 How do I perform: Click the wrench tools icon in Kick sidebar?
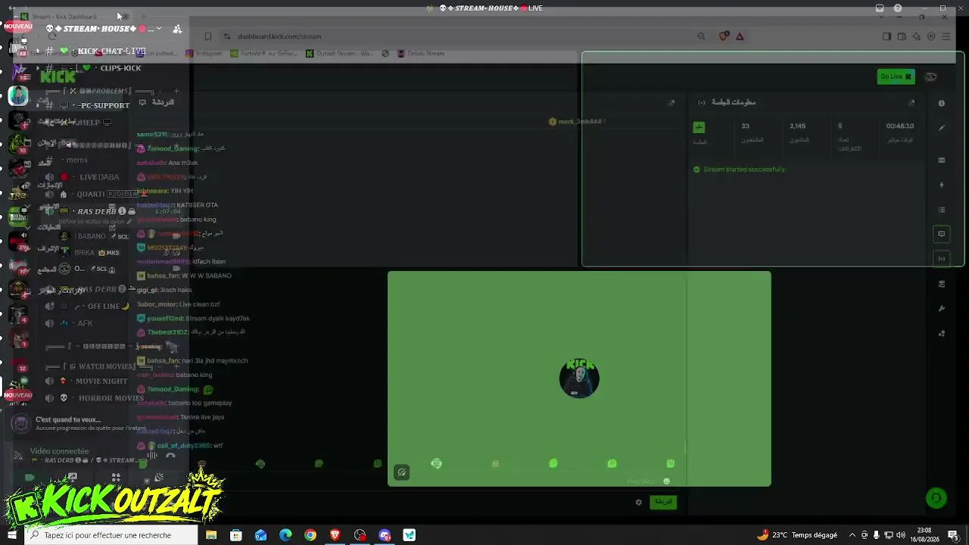click(942, 309)
